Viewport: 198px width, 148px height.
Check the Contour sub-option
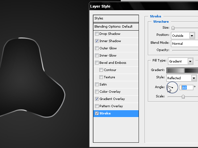[x=101, y=70]
